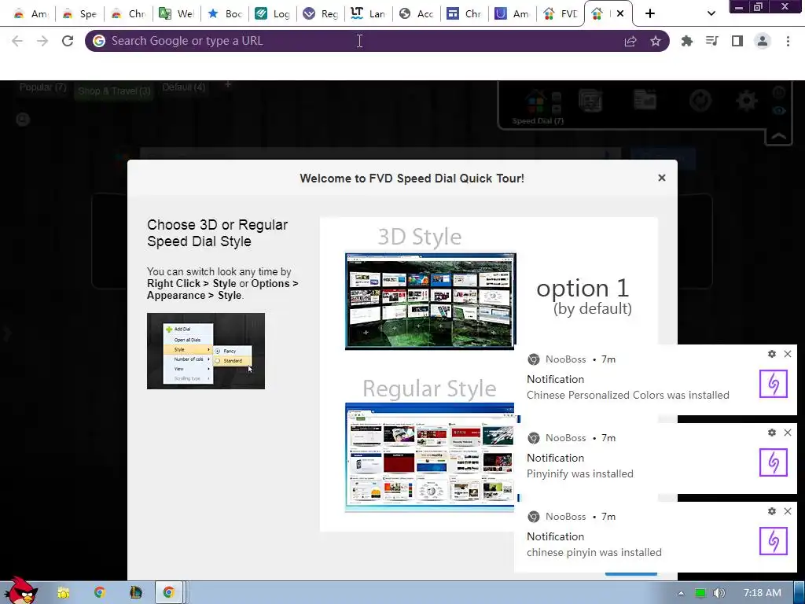805x604 pixels.
Task: Switch to the 'FVD' browser tab
Action: [561, 14]
